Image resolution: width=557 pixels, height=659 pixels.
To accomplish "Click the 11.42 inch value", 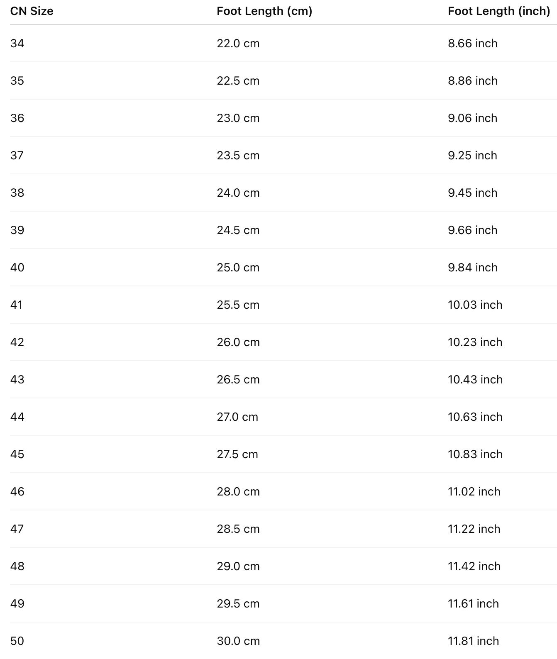I will (474, 566).
